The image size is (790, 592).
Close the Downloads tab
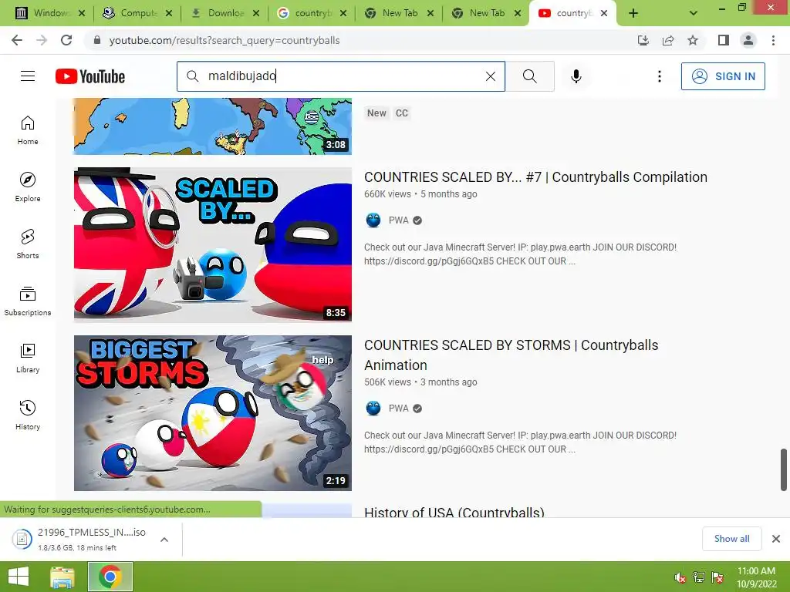(x=256, y=13)
